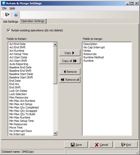Image resolution: width=140 pixels, height=155 pixels.
Task: Click the Fields to Retain scrollbar thumb
Action: pyautogui.click(x=55, y=65)
